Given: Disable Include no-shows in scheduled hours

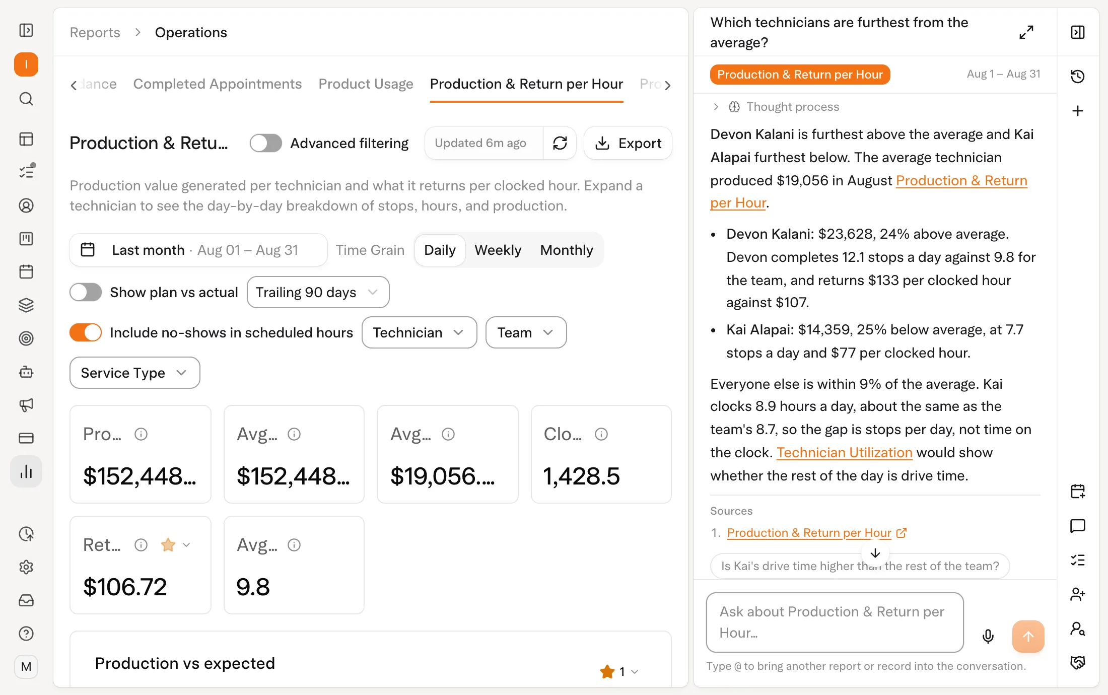Looking at the screenshot, I should [x=86, y=332].
